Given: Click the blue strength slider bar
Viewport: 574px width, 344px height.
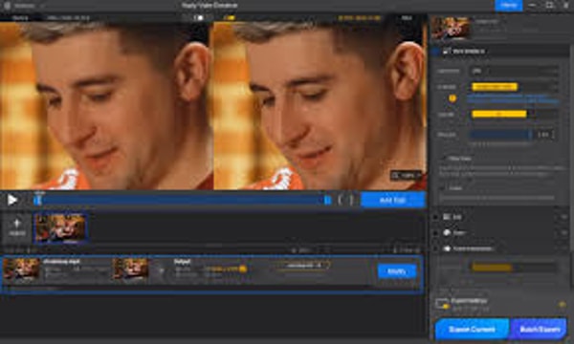Looking at the screenshot, I should point(500,135).
